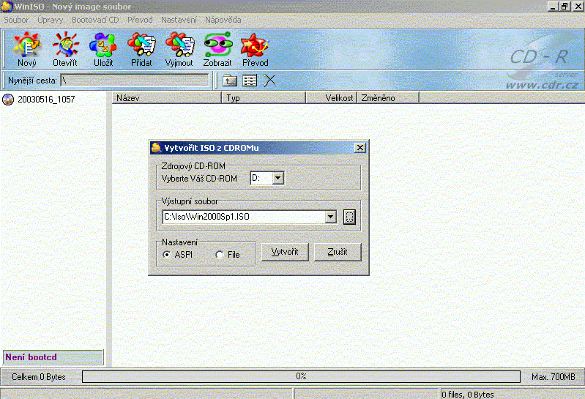Select the ASPI radio option
The height and width of the screenshot is (399, 585).
pyautogui.click(x=178, y=255)
